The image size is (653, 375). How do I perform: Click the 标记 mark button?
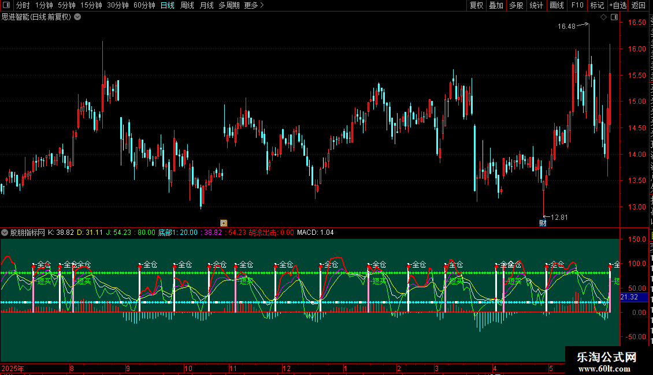click(597, 5)
